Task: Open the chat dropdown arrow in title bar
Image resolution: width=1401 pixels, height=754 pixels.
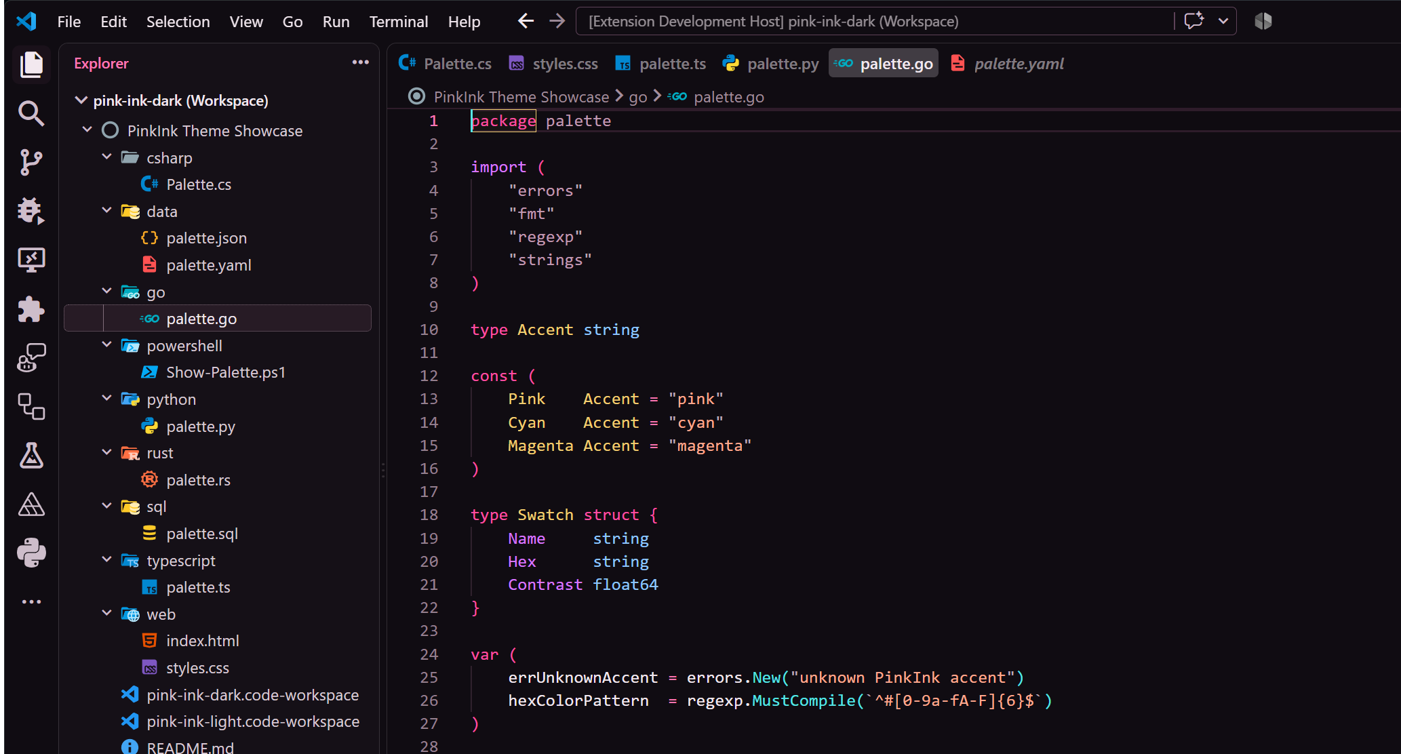Action: click(1223, 21)
